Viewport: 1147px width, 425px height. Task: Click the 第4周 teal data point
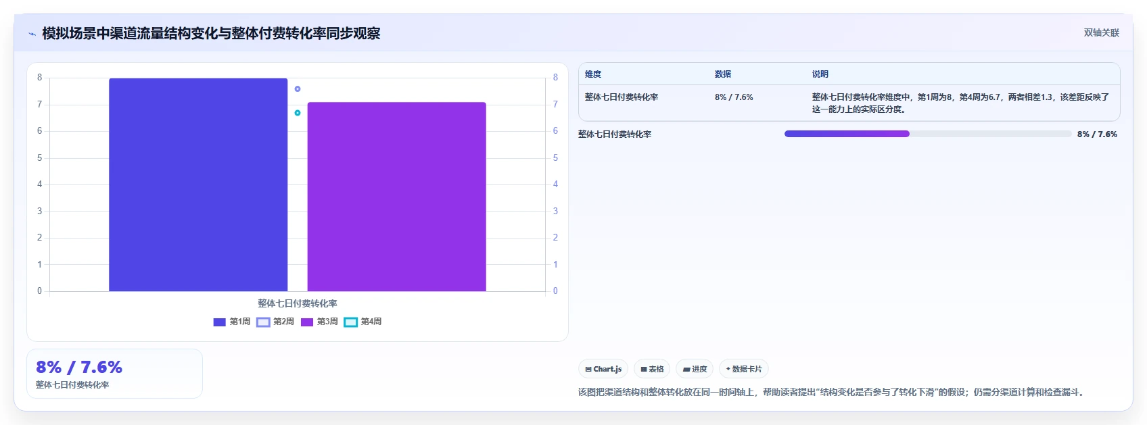point(298,113)
